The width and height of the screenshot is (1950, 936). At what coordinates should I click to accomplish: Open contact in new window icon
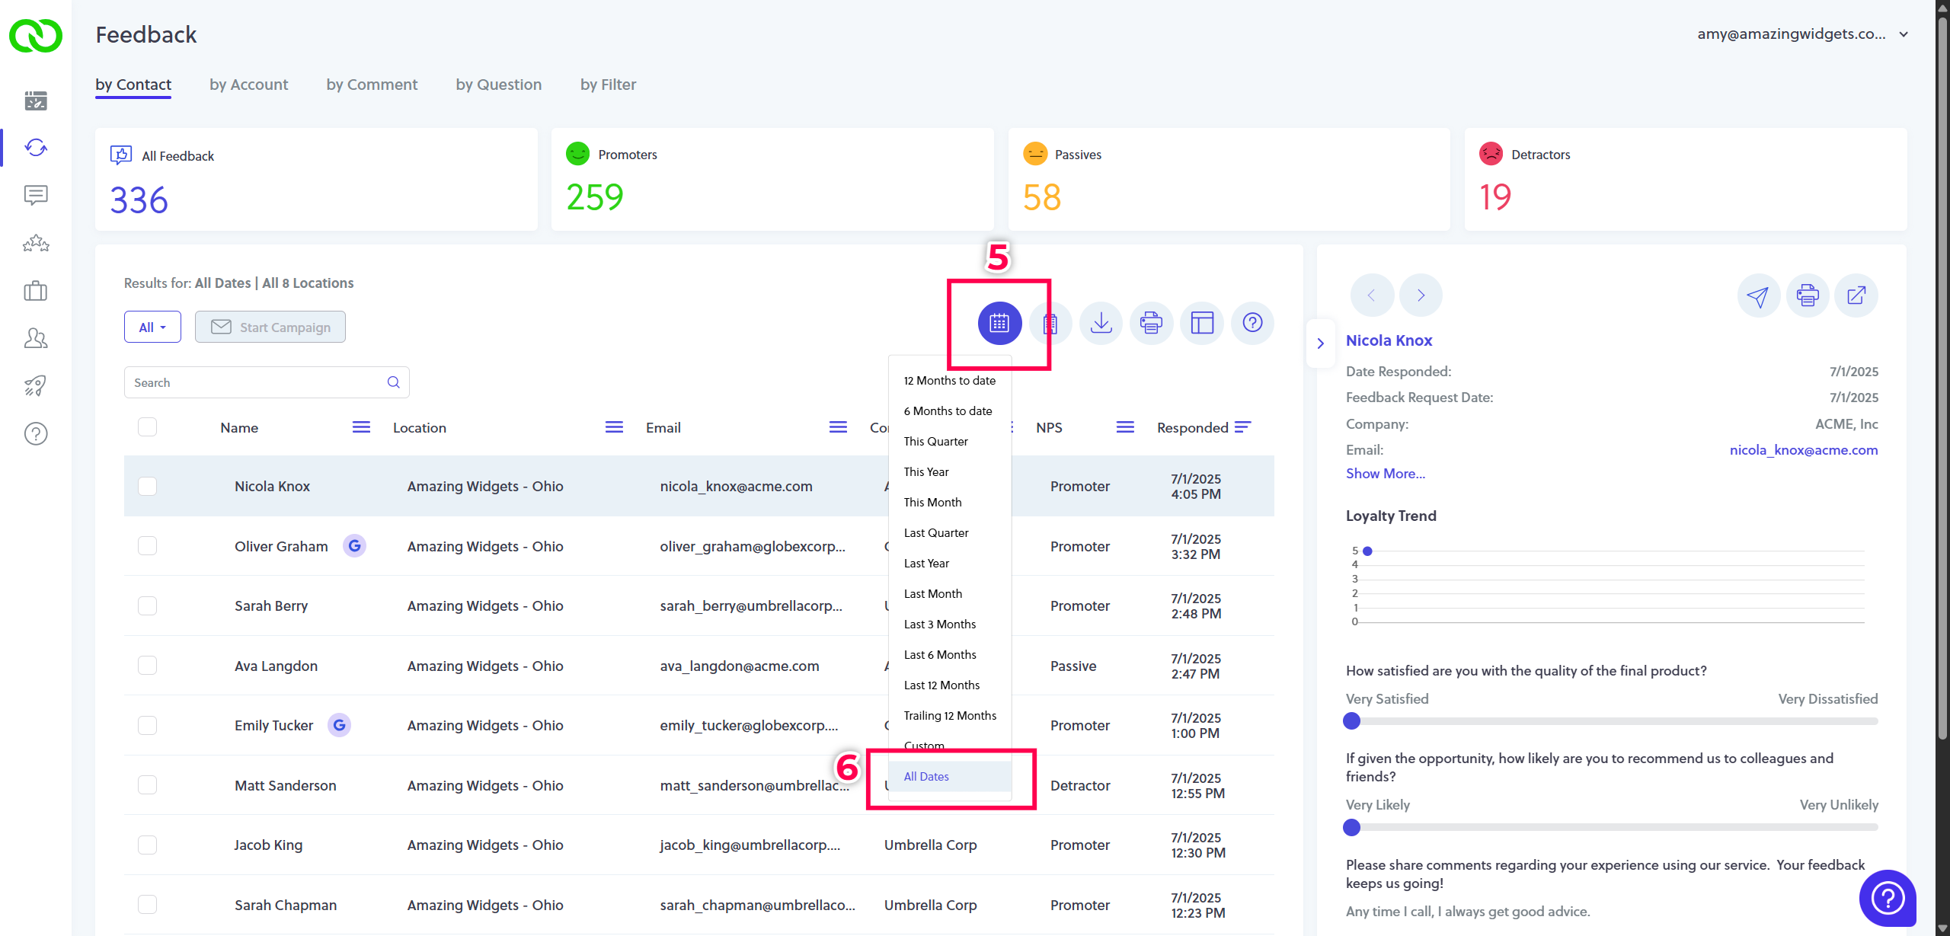[x=1856, y=295]
